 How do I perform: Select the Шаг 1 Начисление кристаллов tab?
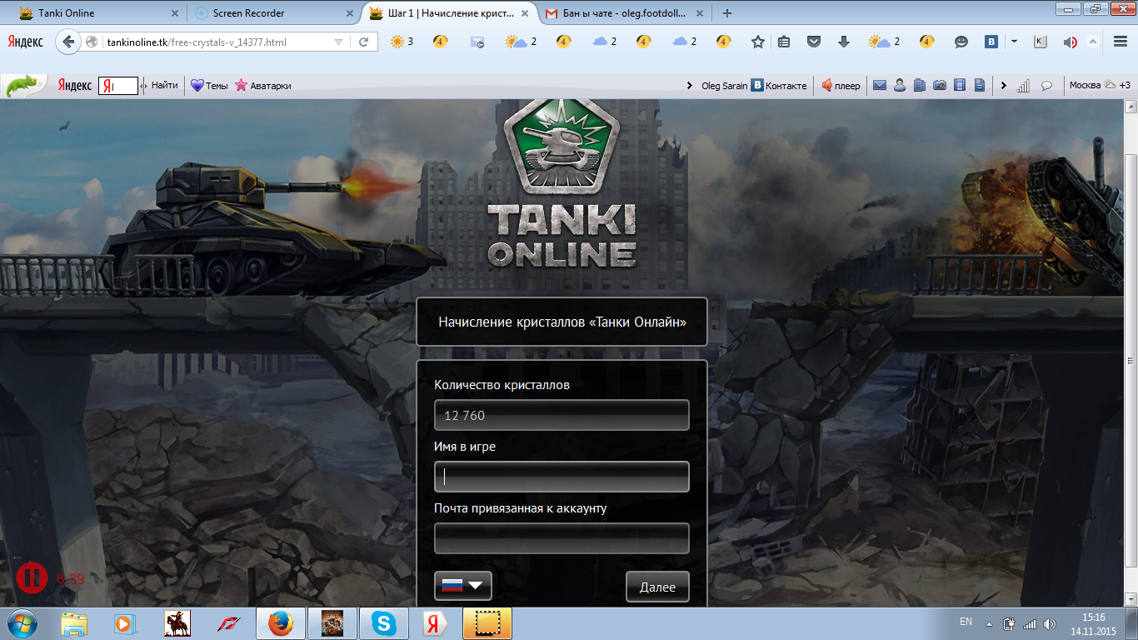pyautogui.click(x=449, y=13)
